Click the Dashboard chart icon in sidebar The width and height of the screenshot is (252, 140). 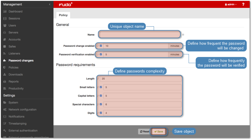(x=5, y=11)
